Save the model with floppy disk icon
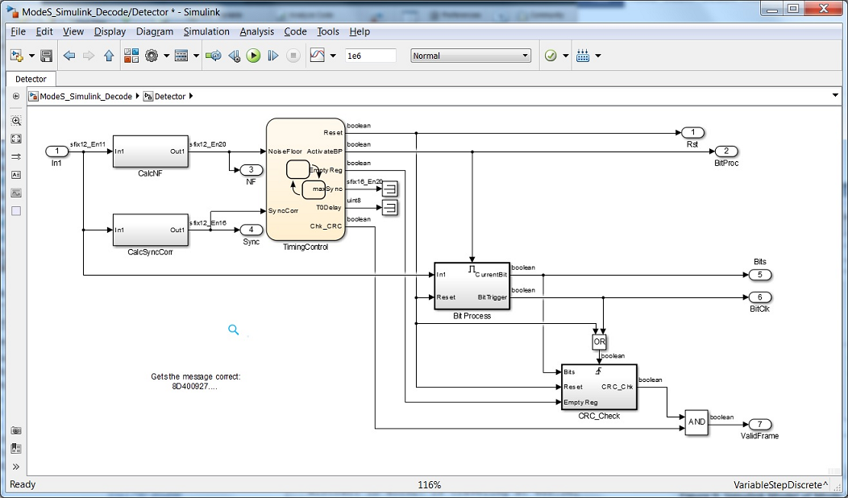Viewport: 848px width, 498px height. pyautogui.click(x=47, y=56)
